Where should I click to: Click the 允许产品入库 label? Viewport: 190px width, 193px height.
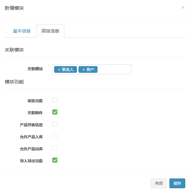(x=31, y=137)
